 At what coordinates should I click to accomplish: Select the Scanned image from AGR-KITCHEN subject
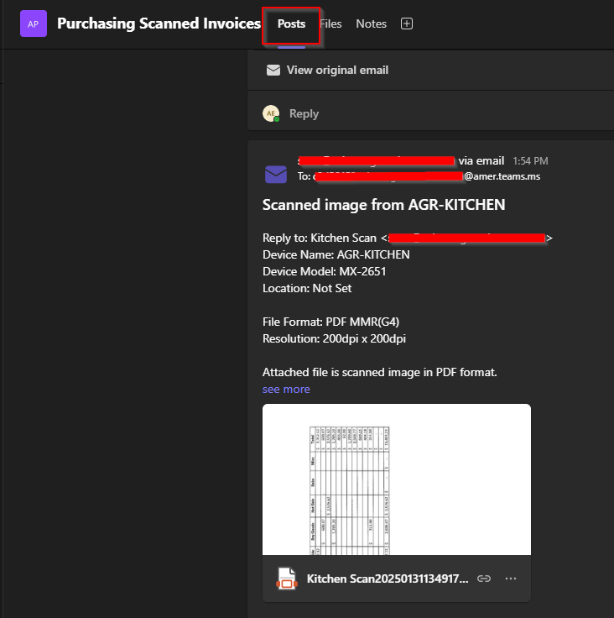tap(383, 205)
